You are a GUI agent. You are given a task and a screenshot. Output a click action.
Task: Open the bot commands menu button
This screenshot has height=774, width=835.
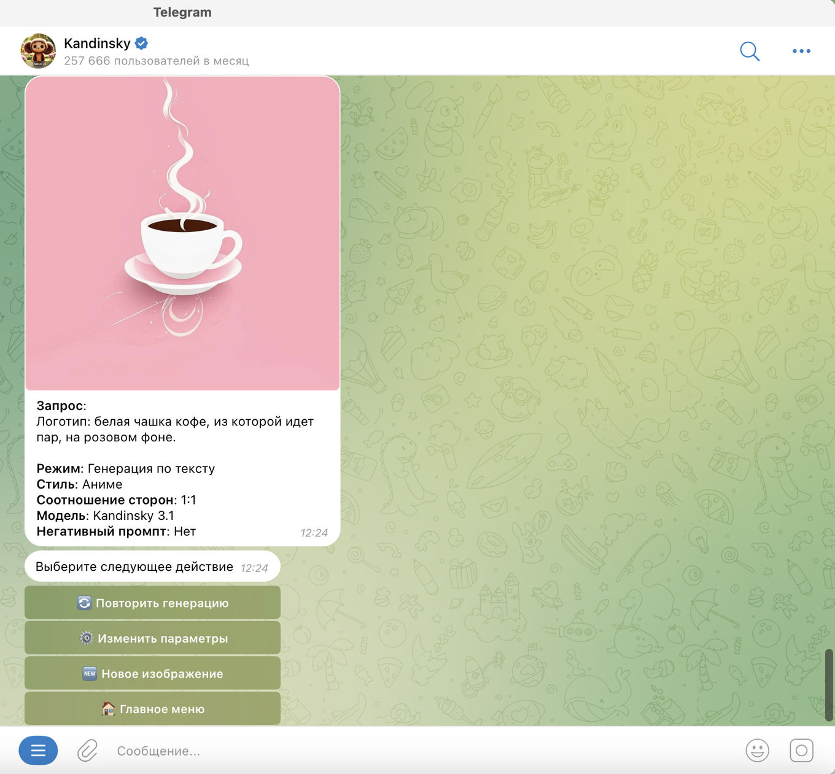pos(38,751)
